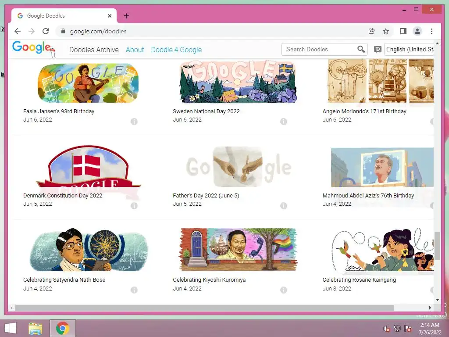
Task: Click the scroll-down arrow of vertical scrollbar
Action: click(437, 300)
